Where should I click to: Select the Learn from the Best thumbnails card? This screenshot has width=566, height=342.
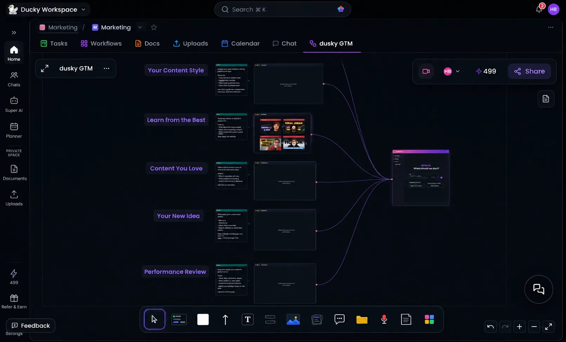(x=282, y=133)
